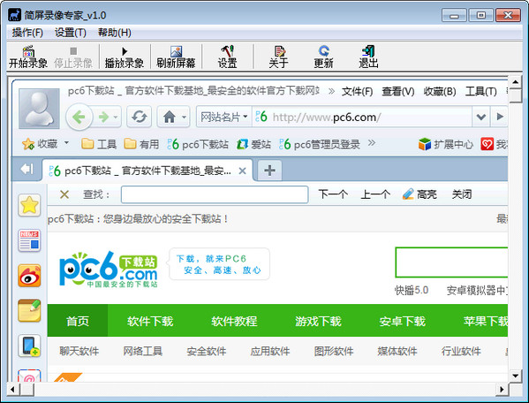Expand the 网站名片 dropdown
Screen dimensions: 529x403
(x=224, y=117)
